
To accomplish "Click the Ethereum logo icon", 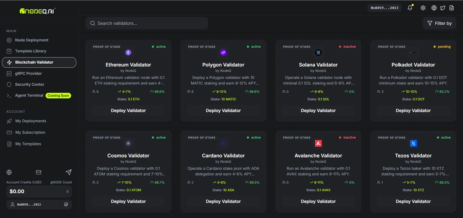I will 128,52.
